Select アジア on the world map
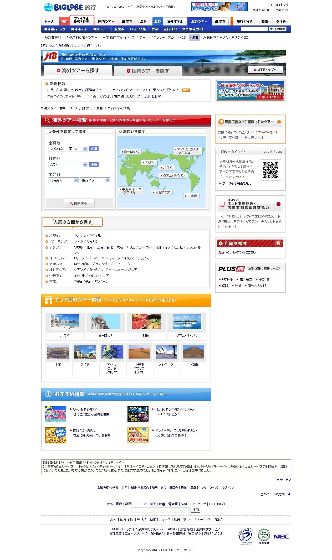Image resolution: width=332 pixels, height=560 pixels. point(149,163)
